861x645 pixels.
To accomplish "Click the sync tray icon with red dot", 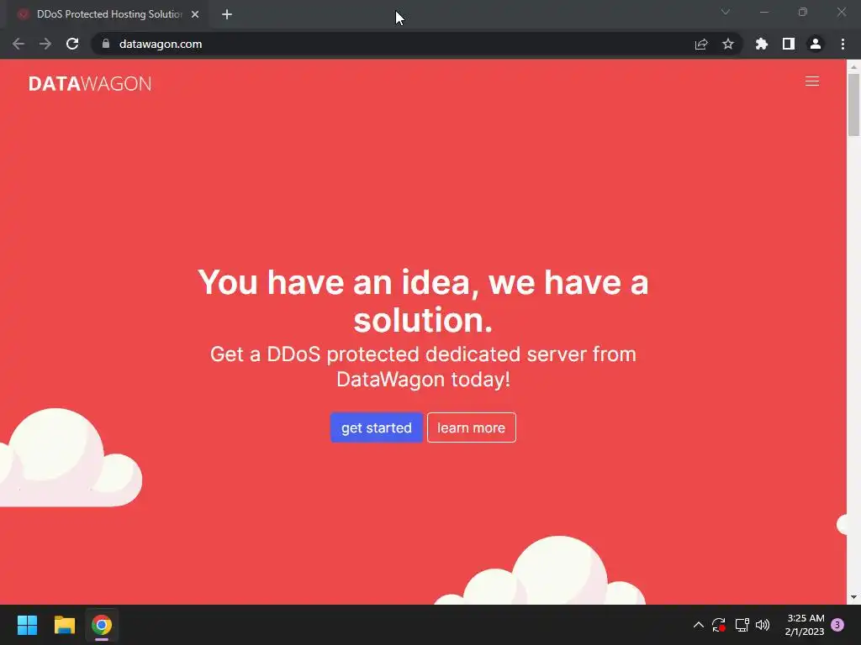I will [x=719, y=625].
